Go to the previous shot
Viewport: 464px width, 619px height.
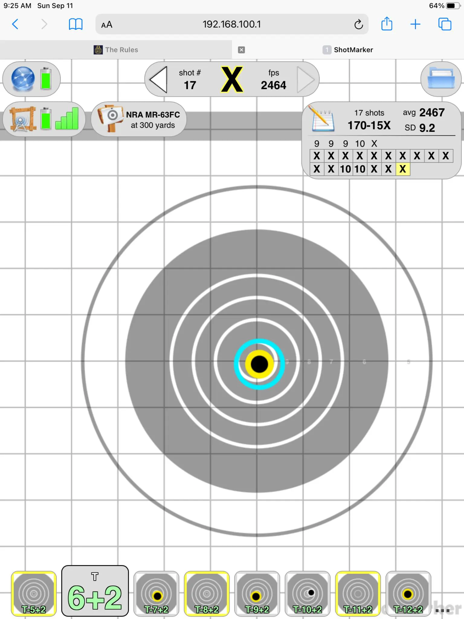pyautogui.click(x=158, y=80)
